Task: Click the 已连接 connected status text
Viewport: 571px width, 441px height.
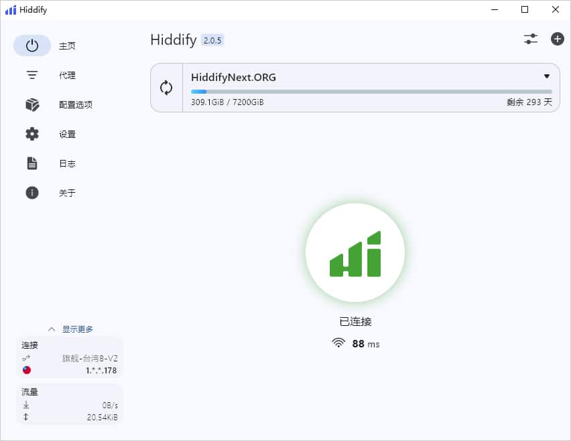Action: pyautogui.click(x=355, y=321)
